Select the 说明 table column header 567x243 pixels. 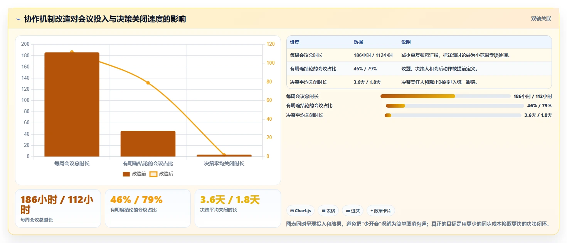coord(406,42)
